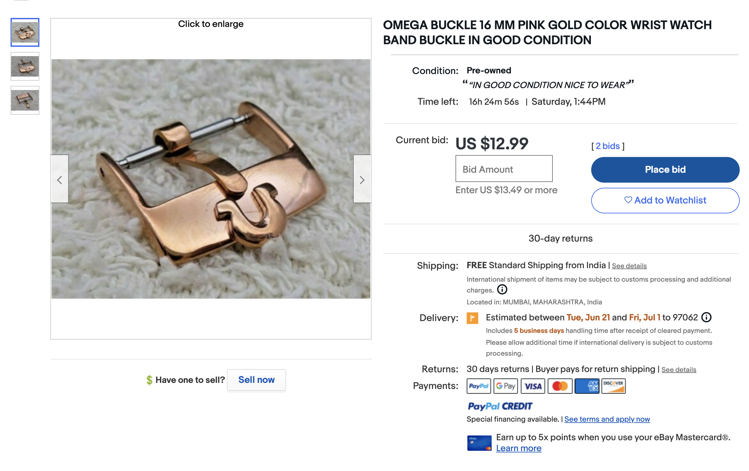Open the shipping customs info icon
749x471 pixels.
(502, 290)
